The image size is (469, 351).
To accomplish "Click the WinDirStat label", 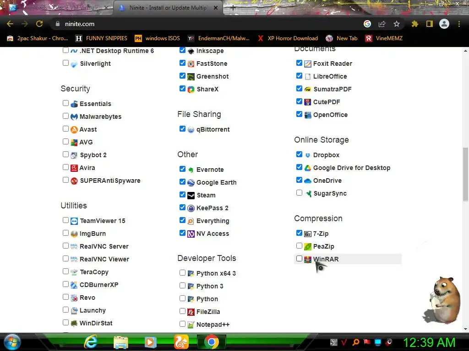I will tap(96, 324).
